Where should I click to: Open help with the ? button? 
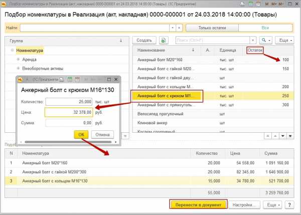point(289,205)
